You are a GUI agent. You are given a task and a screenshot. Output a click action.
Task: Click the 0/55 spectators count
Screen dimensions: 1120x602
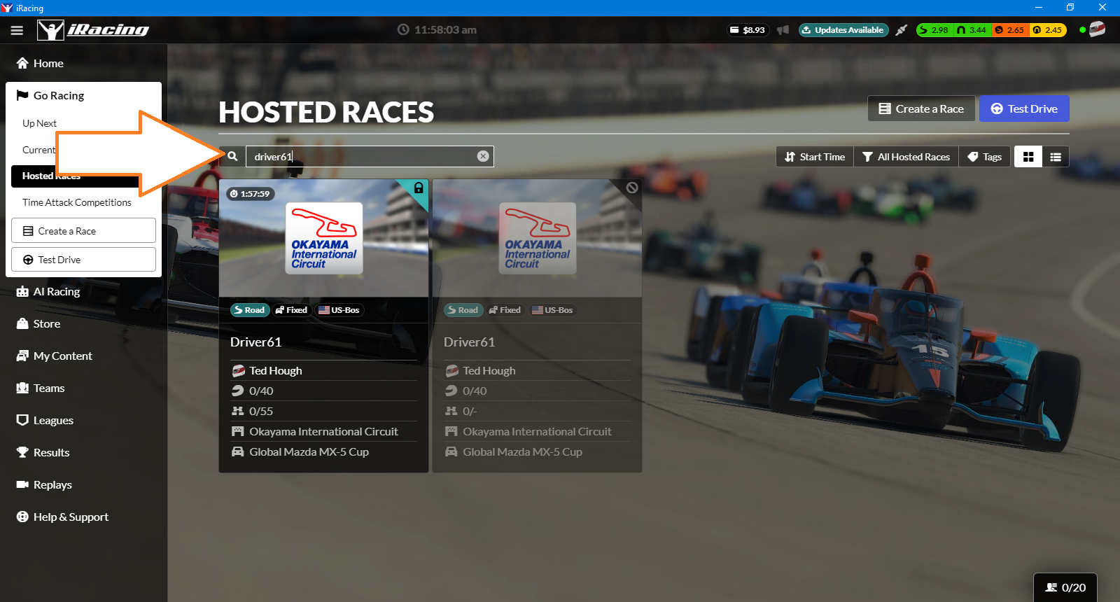click(x=261, y=411)
